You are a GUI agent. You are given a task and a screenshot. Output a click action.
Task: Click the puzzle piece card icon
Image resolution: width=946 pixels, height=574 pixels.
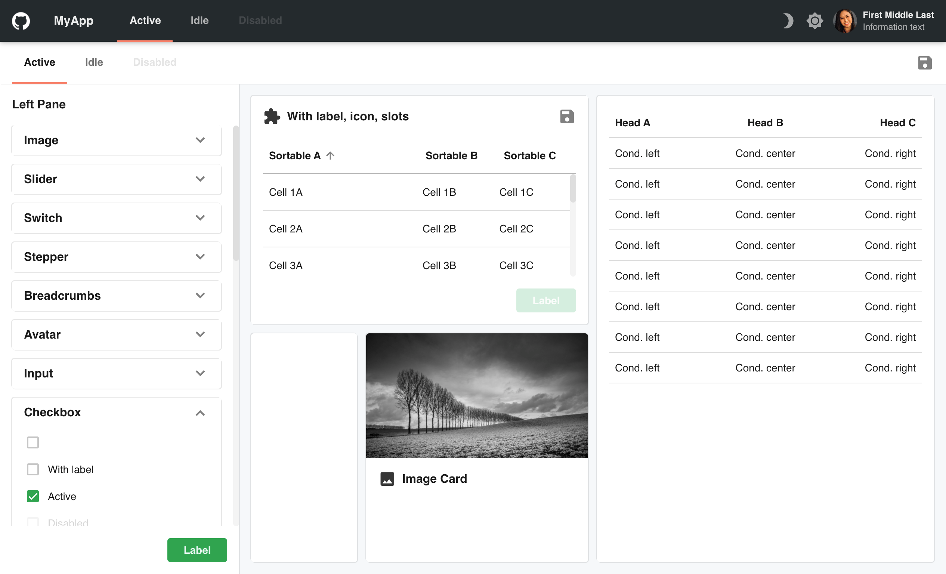point(272,116)
